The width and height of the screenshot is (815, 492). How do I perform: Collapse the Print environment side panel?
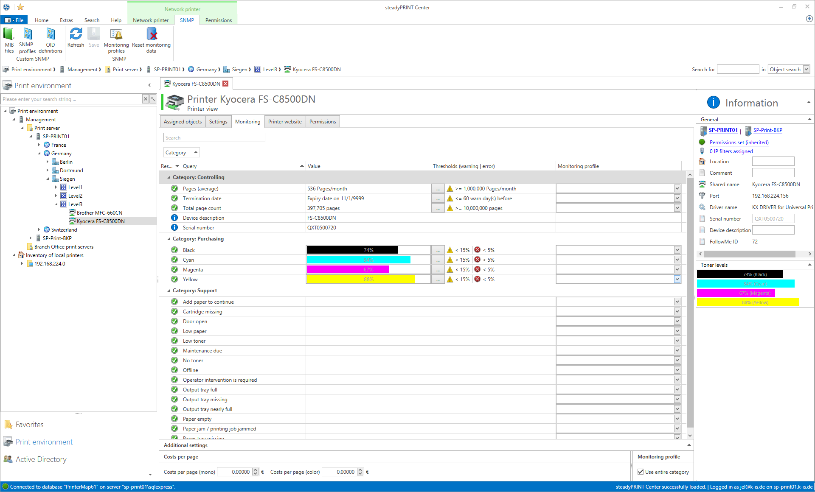149,85
